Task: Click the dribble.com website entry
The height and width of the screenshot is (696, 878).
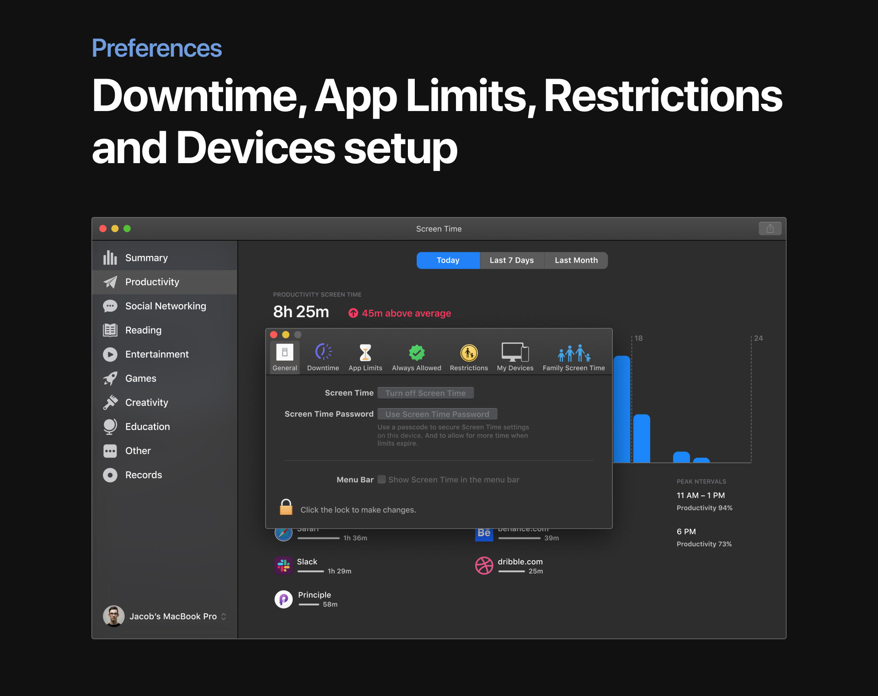Action: (520, 562)
